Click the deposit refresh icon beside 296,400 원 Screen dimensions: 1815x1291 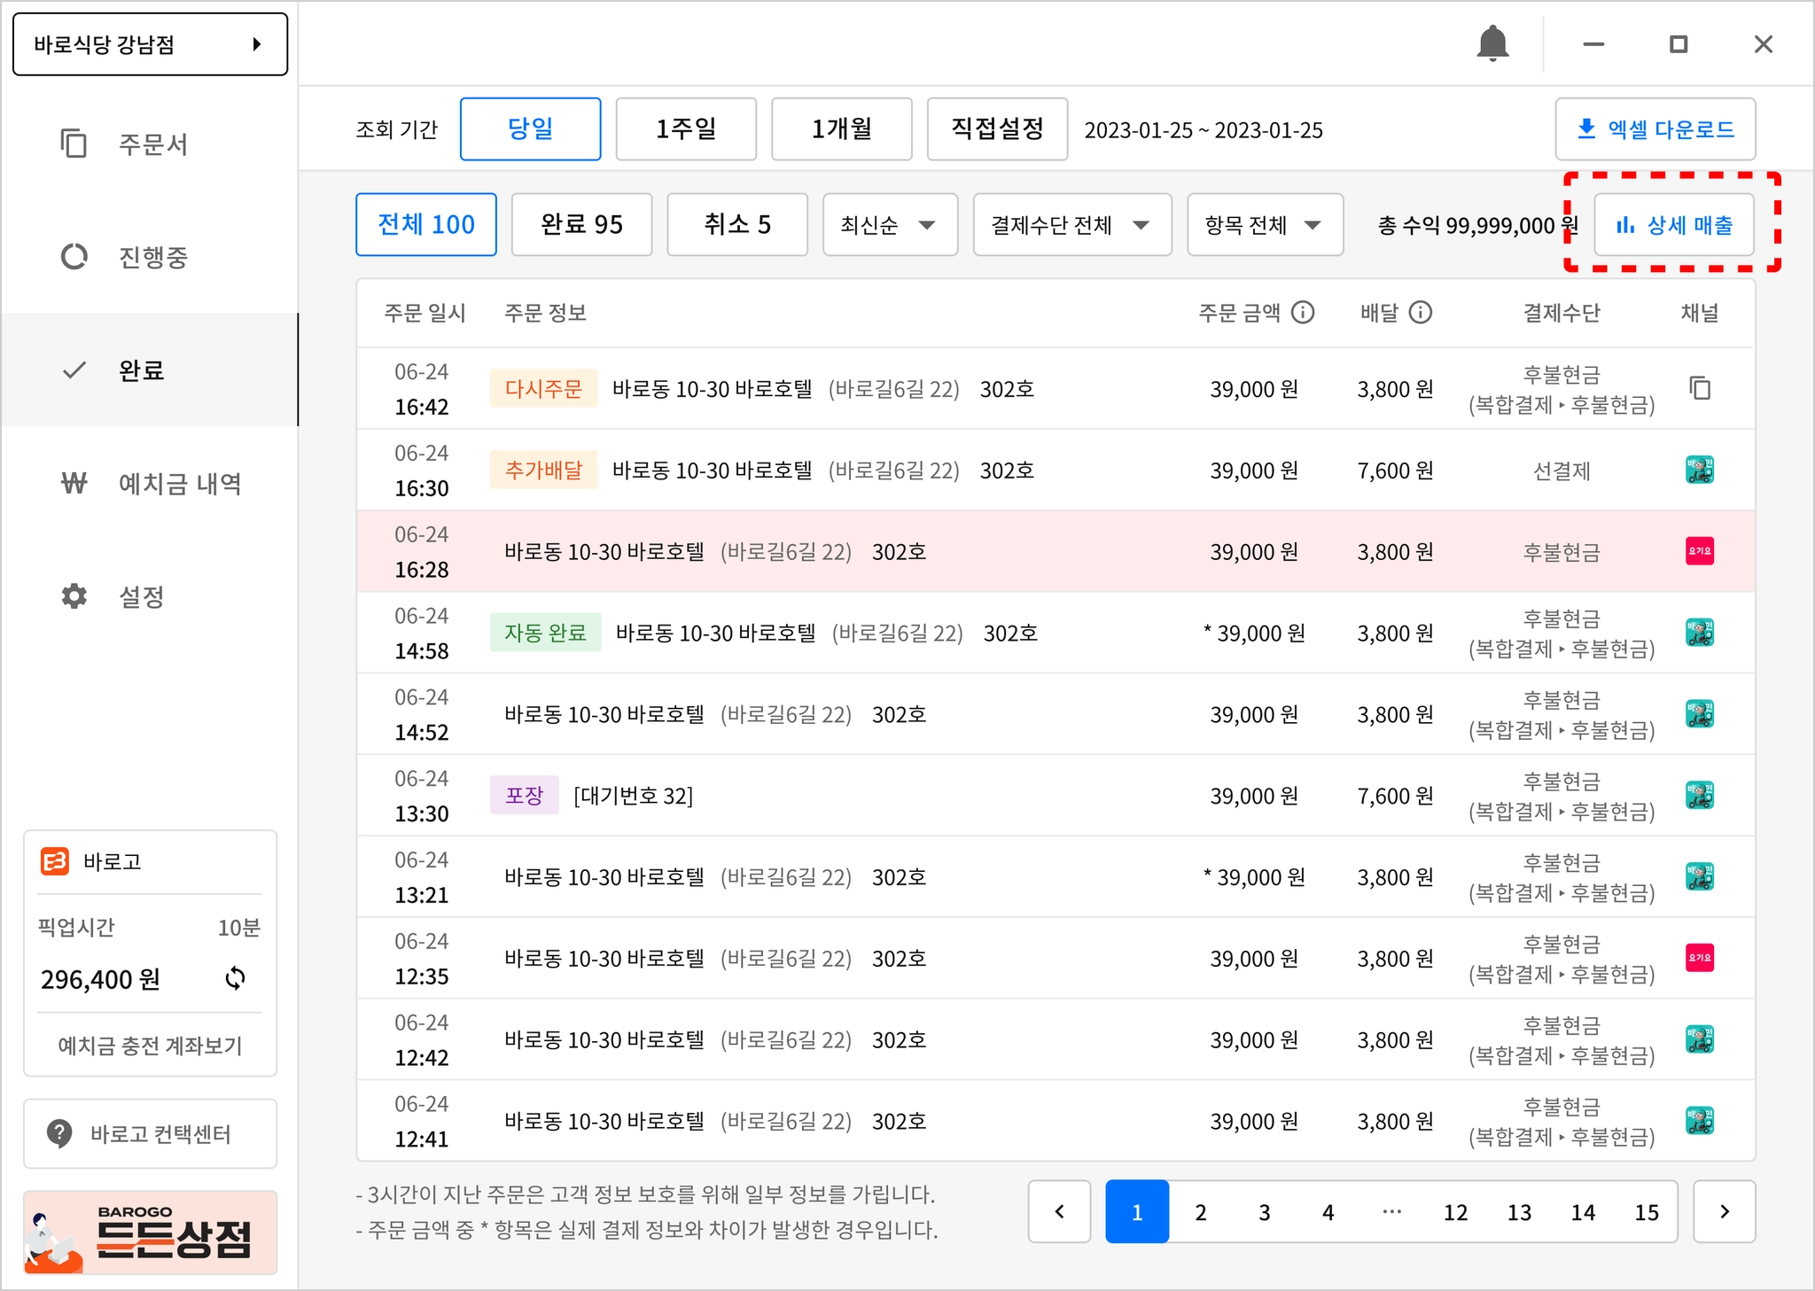(x=235, y=978)
